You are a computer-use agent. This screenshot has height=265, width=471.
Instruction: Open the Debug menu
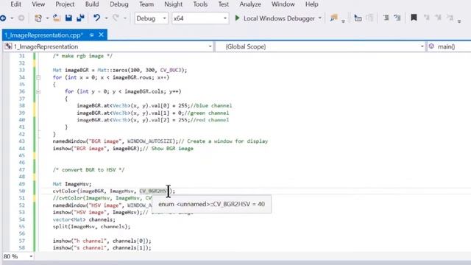[x=119, y=4]
